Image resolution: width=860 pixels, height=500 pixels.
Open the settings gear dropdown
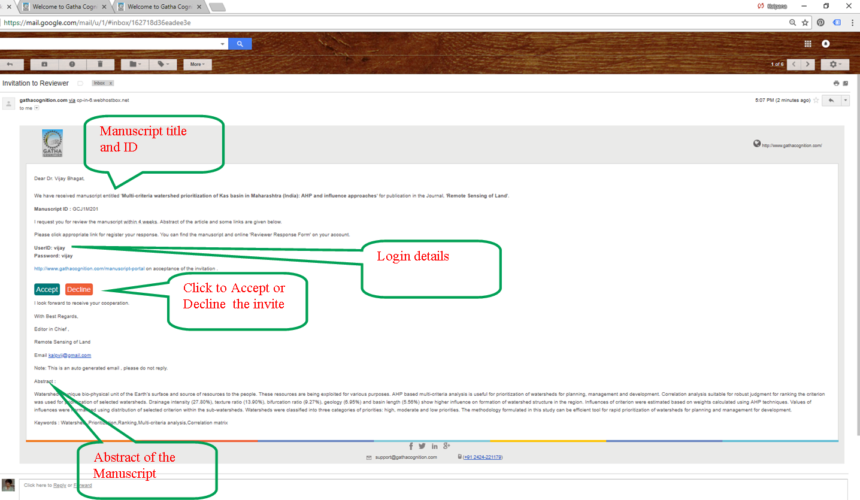tap(835, 64)
